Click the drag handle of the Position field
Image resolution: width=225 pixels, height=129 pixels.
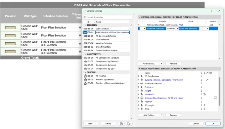[139, 102]
